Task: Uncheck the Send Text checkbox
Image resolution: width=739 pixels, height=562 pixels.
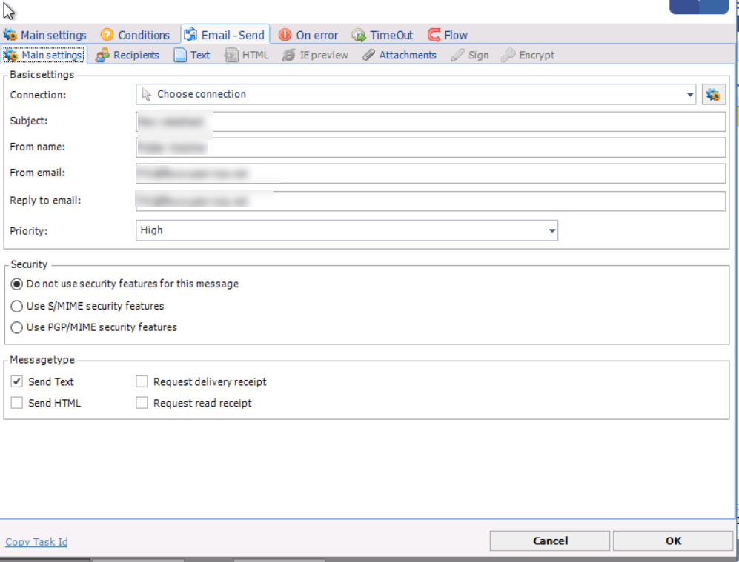Action: click(x=17, y=382)
